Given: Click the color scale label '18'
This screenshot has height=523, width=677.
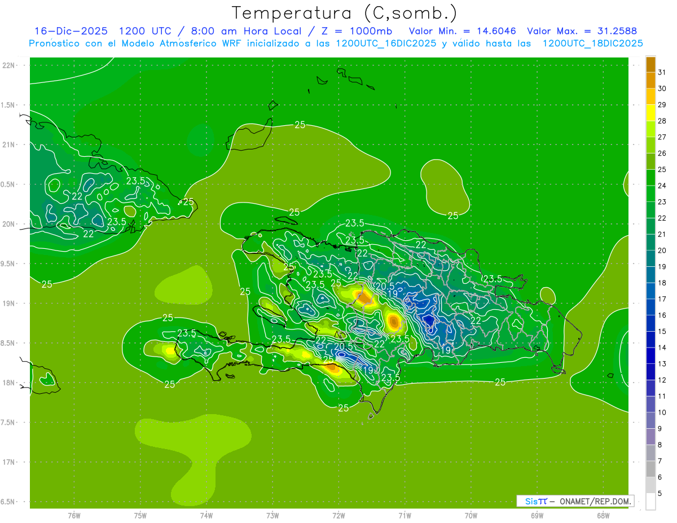Looking at the screenshot, I should (x=662, y=283).
